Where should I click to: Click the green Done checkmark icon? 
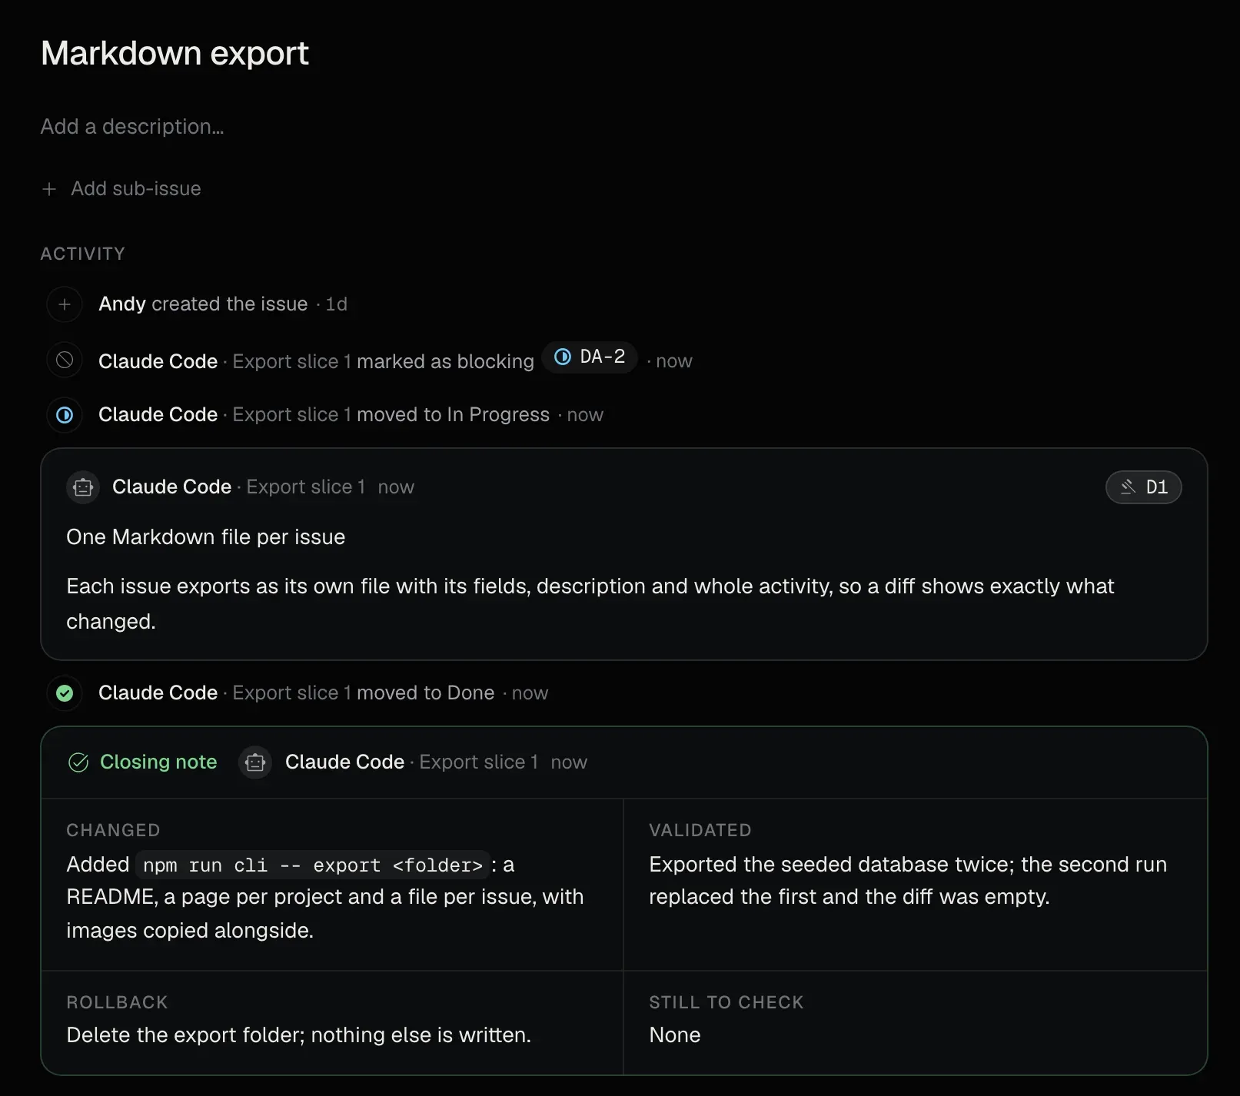point(65,693)
